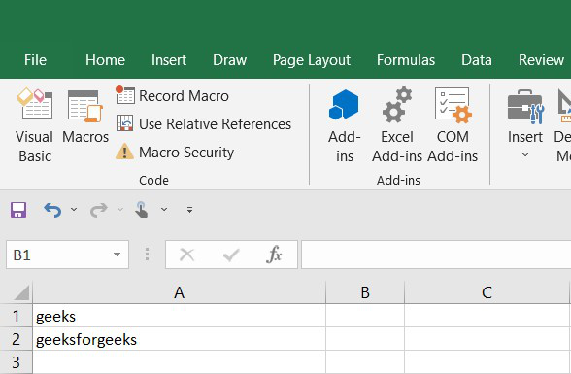Open the Visual Basic editor

[x=35, y=125]
